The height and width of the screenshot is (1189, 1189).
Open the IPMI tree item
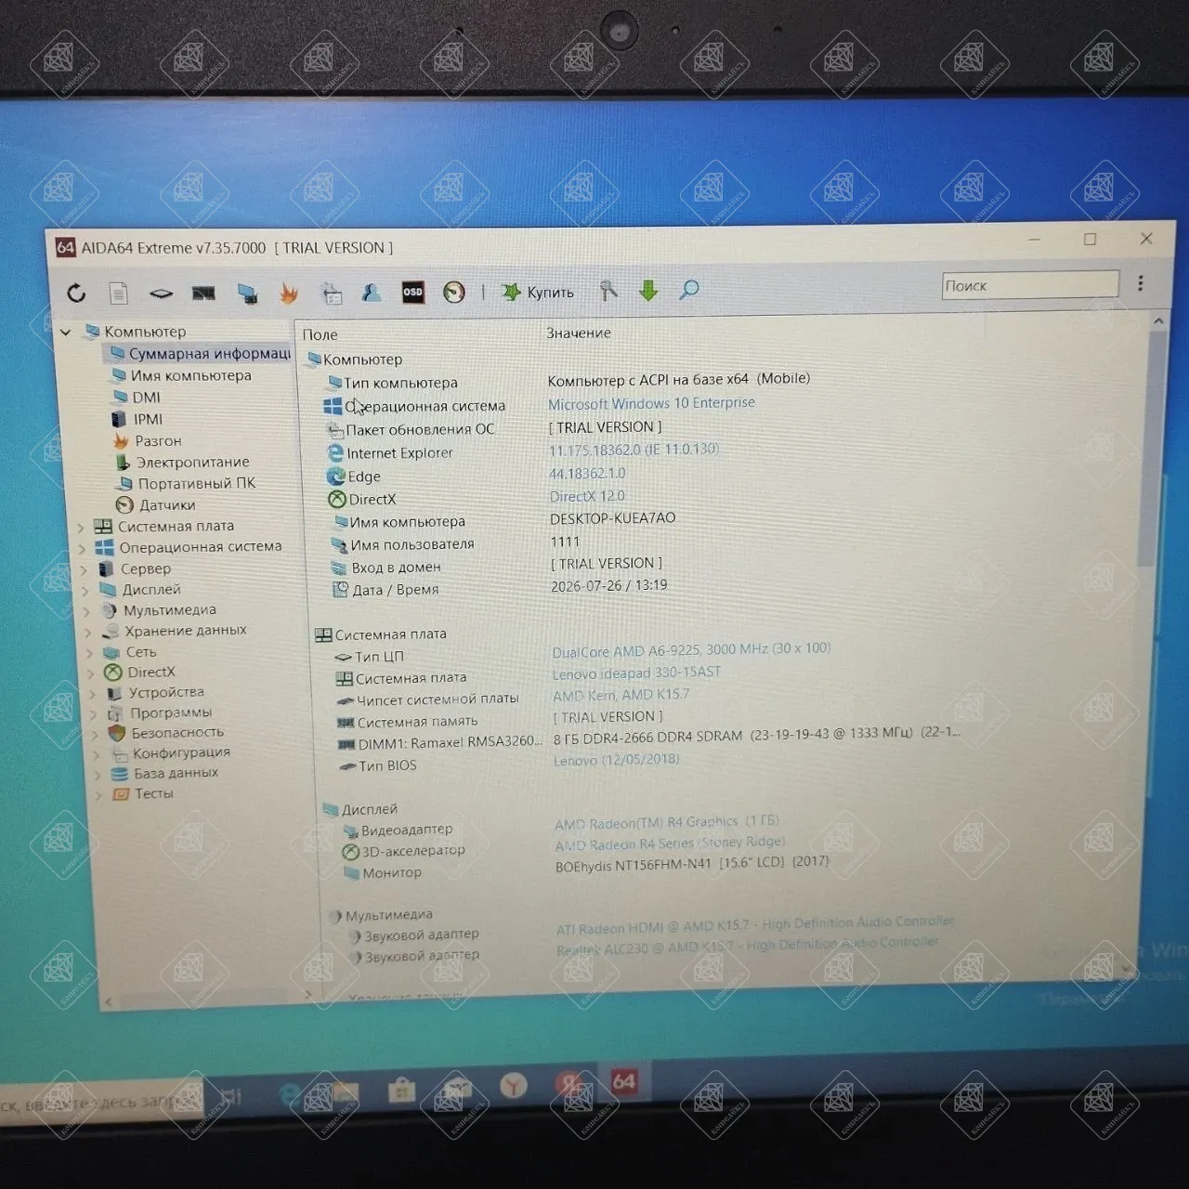(137, 419)
